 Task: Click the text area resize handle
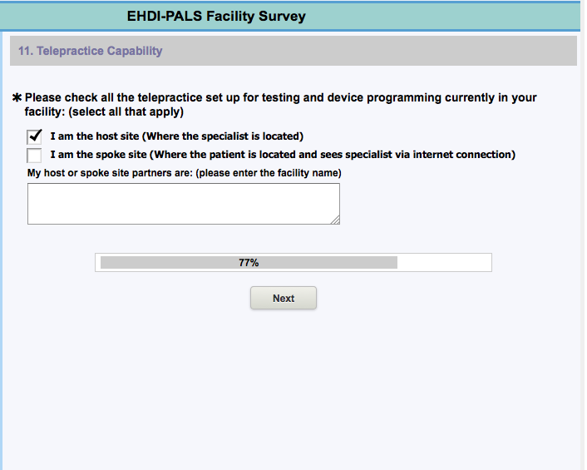335,220
